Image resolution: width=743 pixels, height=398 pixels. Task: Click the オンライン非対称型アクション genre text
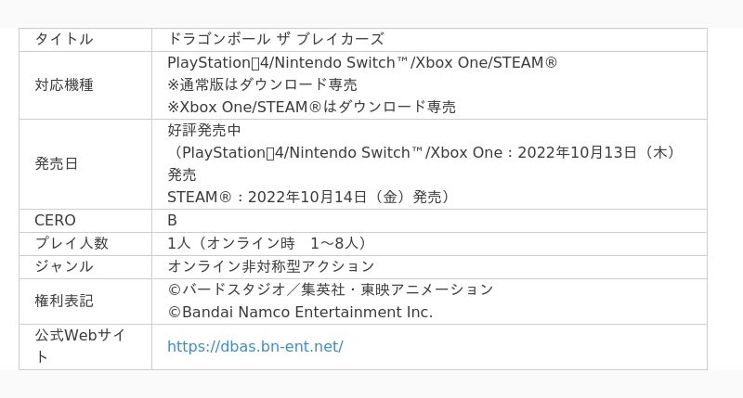point(270,266)
